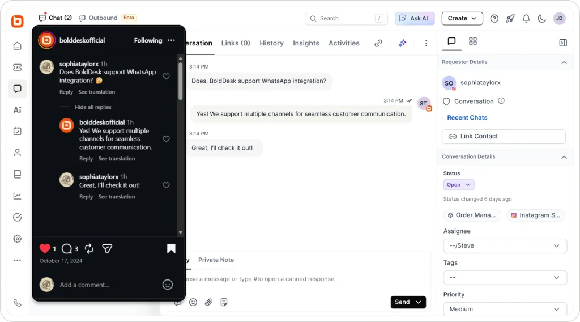Collapse the Conversation Details section
The width and height of the screenshot is (580, 322).
(564, 157)
